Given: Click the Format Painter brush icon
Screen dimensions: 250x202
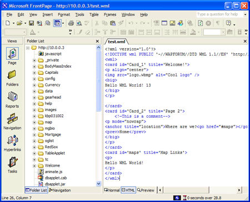Looking at the screenshot, I should (x=121, y=23).
